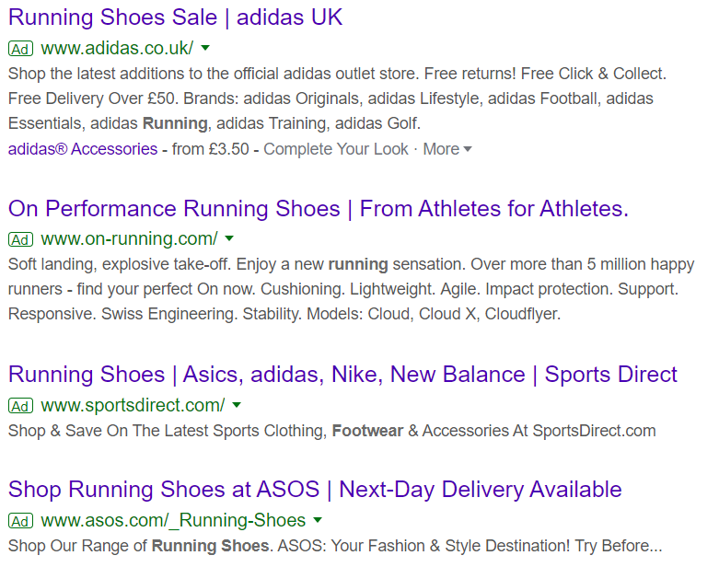Click the www.on-running.com green URL
The height and width of the screenshot is (567, 719).
(129, 239)
